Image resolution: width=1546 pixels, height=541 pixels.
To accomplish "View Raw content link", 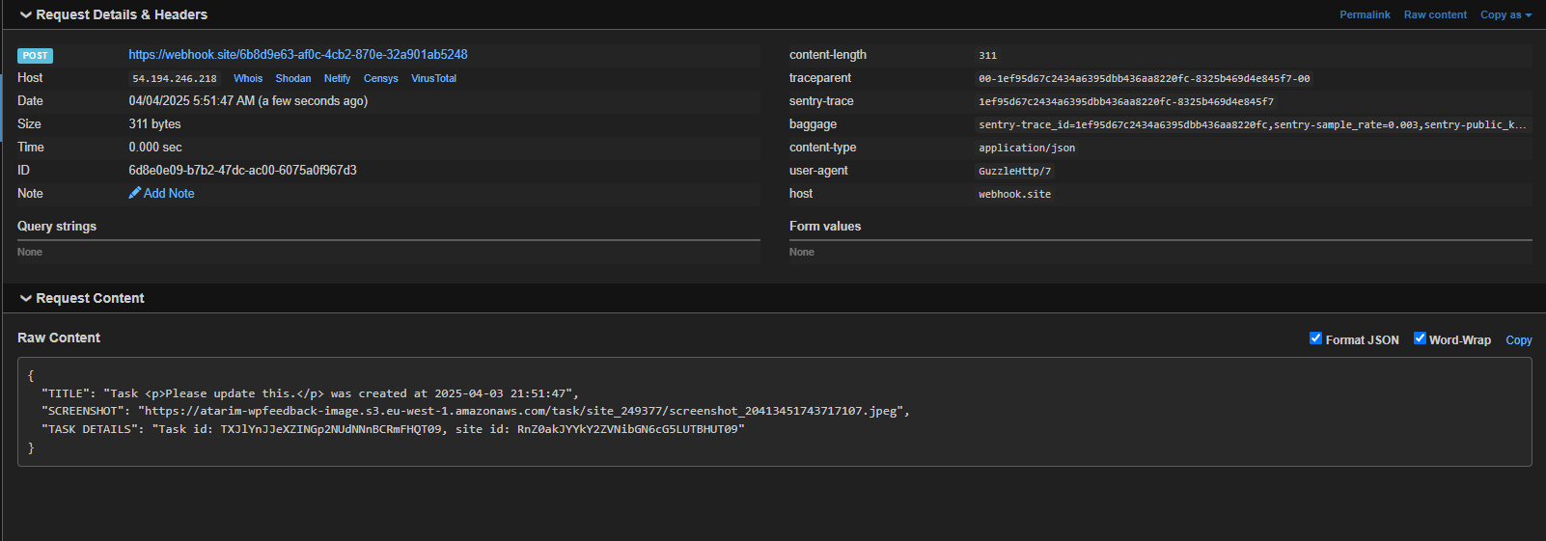I will click(x=1435, y=14).
